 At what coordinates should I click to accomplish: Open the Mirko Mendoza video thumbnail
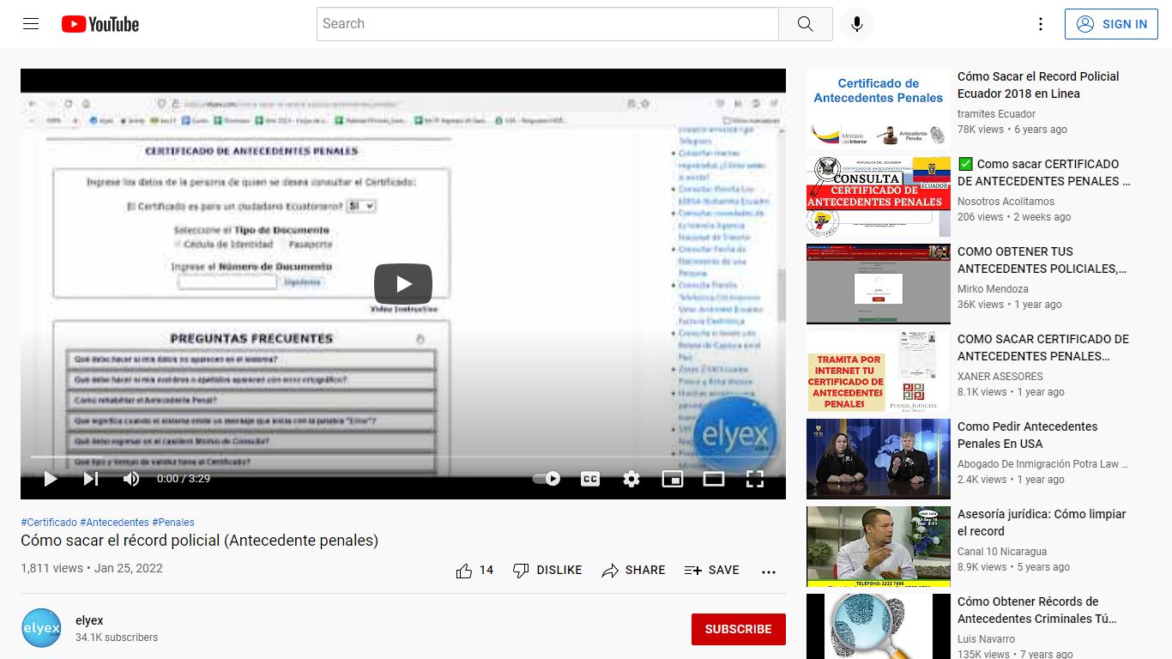click(x=879, y=284)
